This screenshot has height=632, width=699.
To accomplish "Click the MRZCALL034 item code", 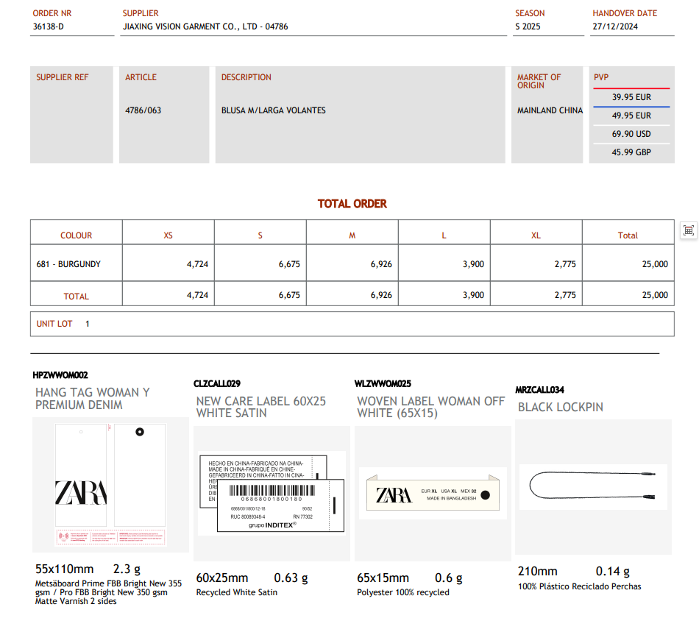I will pos(540,390).
